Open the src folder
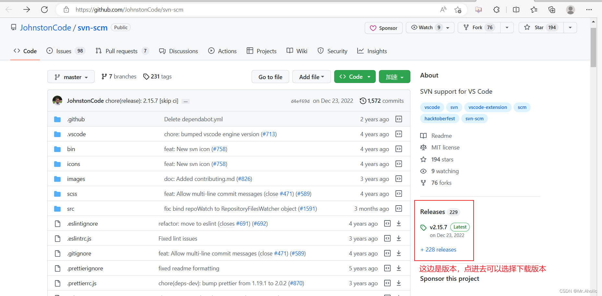The image size is (602, 296). pos(71,209)
